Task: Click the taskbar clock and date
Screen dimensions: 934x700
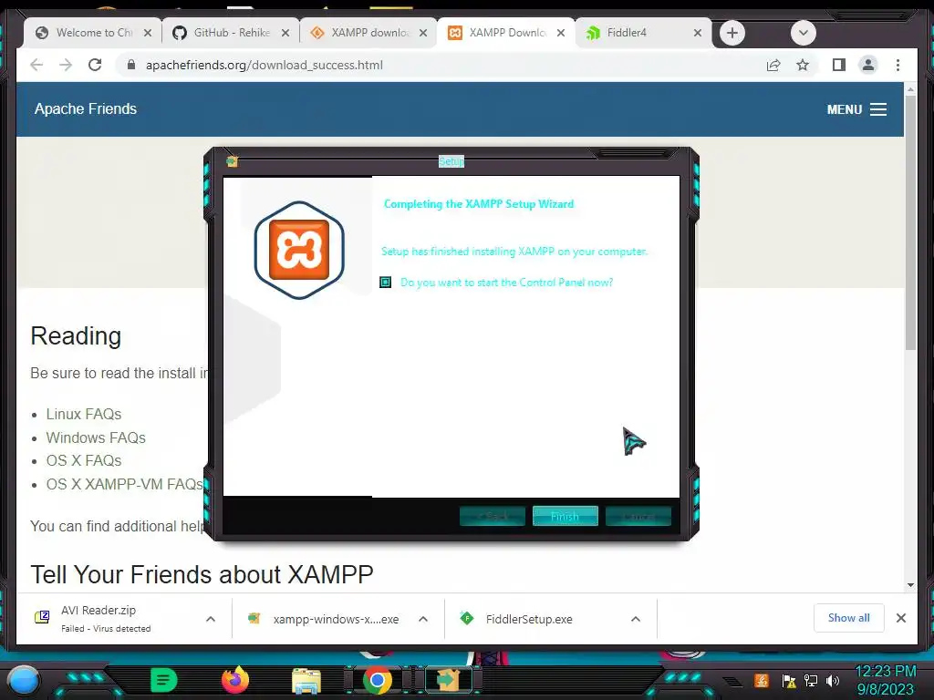Action: pyautogui.click(x=885, y=680)
